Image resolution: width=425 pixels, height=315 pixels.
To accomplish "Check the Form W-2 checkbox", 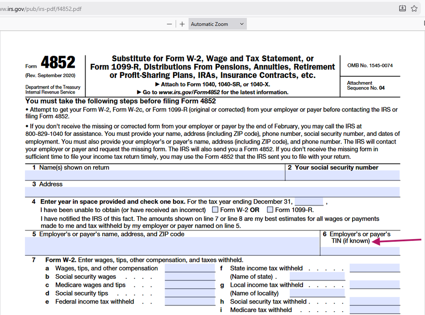I will (x=215, y=209).
